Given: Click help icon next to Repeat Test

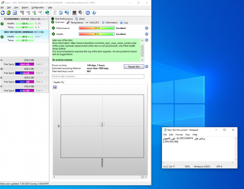Looking at the screenshot, I should click(147, 67).
